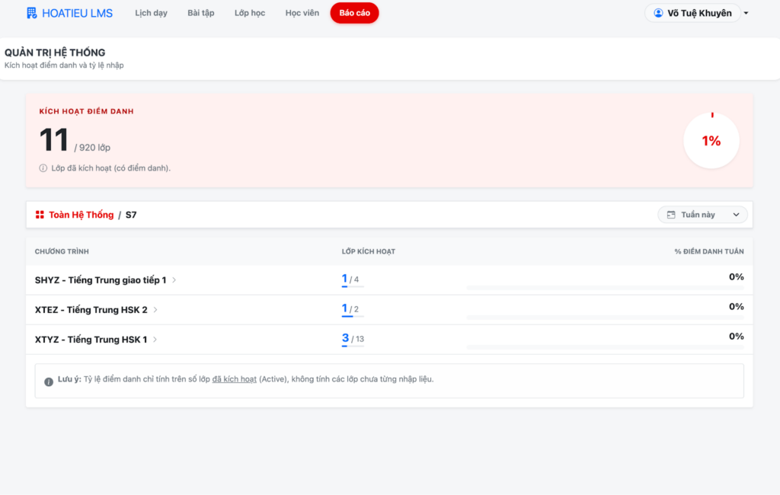
Task: Click the Toàn Hệ Thống breadcrumb link
Action: tap(81, 215)
